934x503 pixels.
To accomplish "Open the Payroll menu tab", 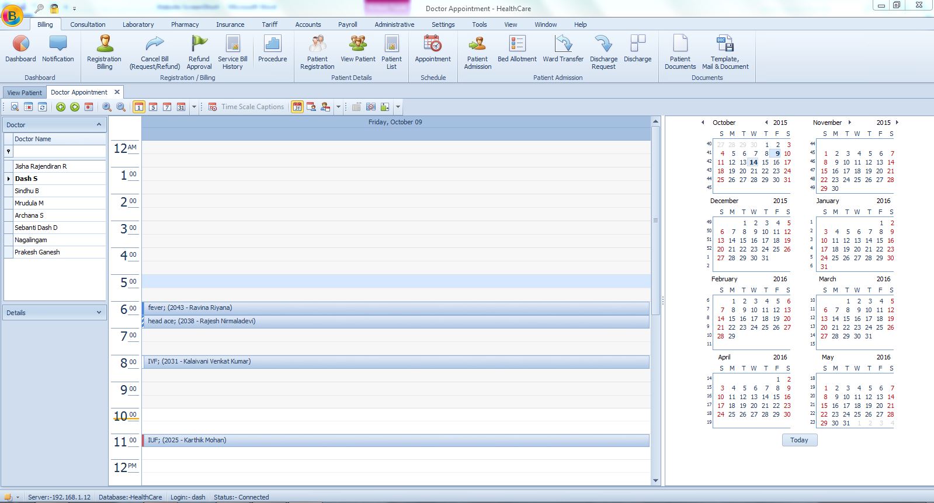I will [348, 25].
